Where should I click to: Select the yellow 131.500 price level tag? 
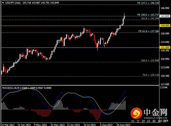[165, 47]
